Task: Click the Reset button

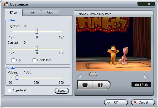Action: (x=62, y=91)
